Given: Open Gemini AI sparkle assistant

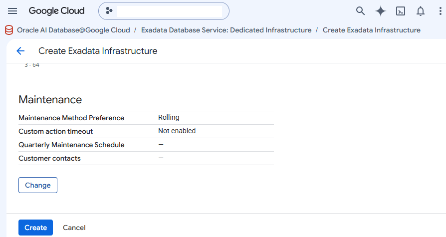Looking at the screenshot, I should [381, 11].
